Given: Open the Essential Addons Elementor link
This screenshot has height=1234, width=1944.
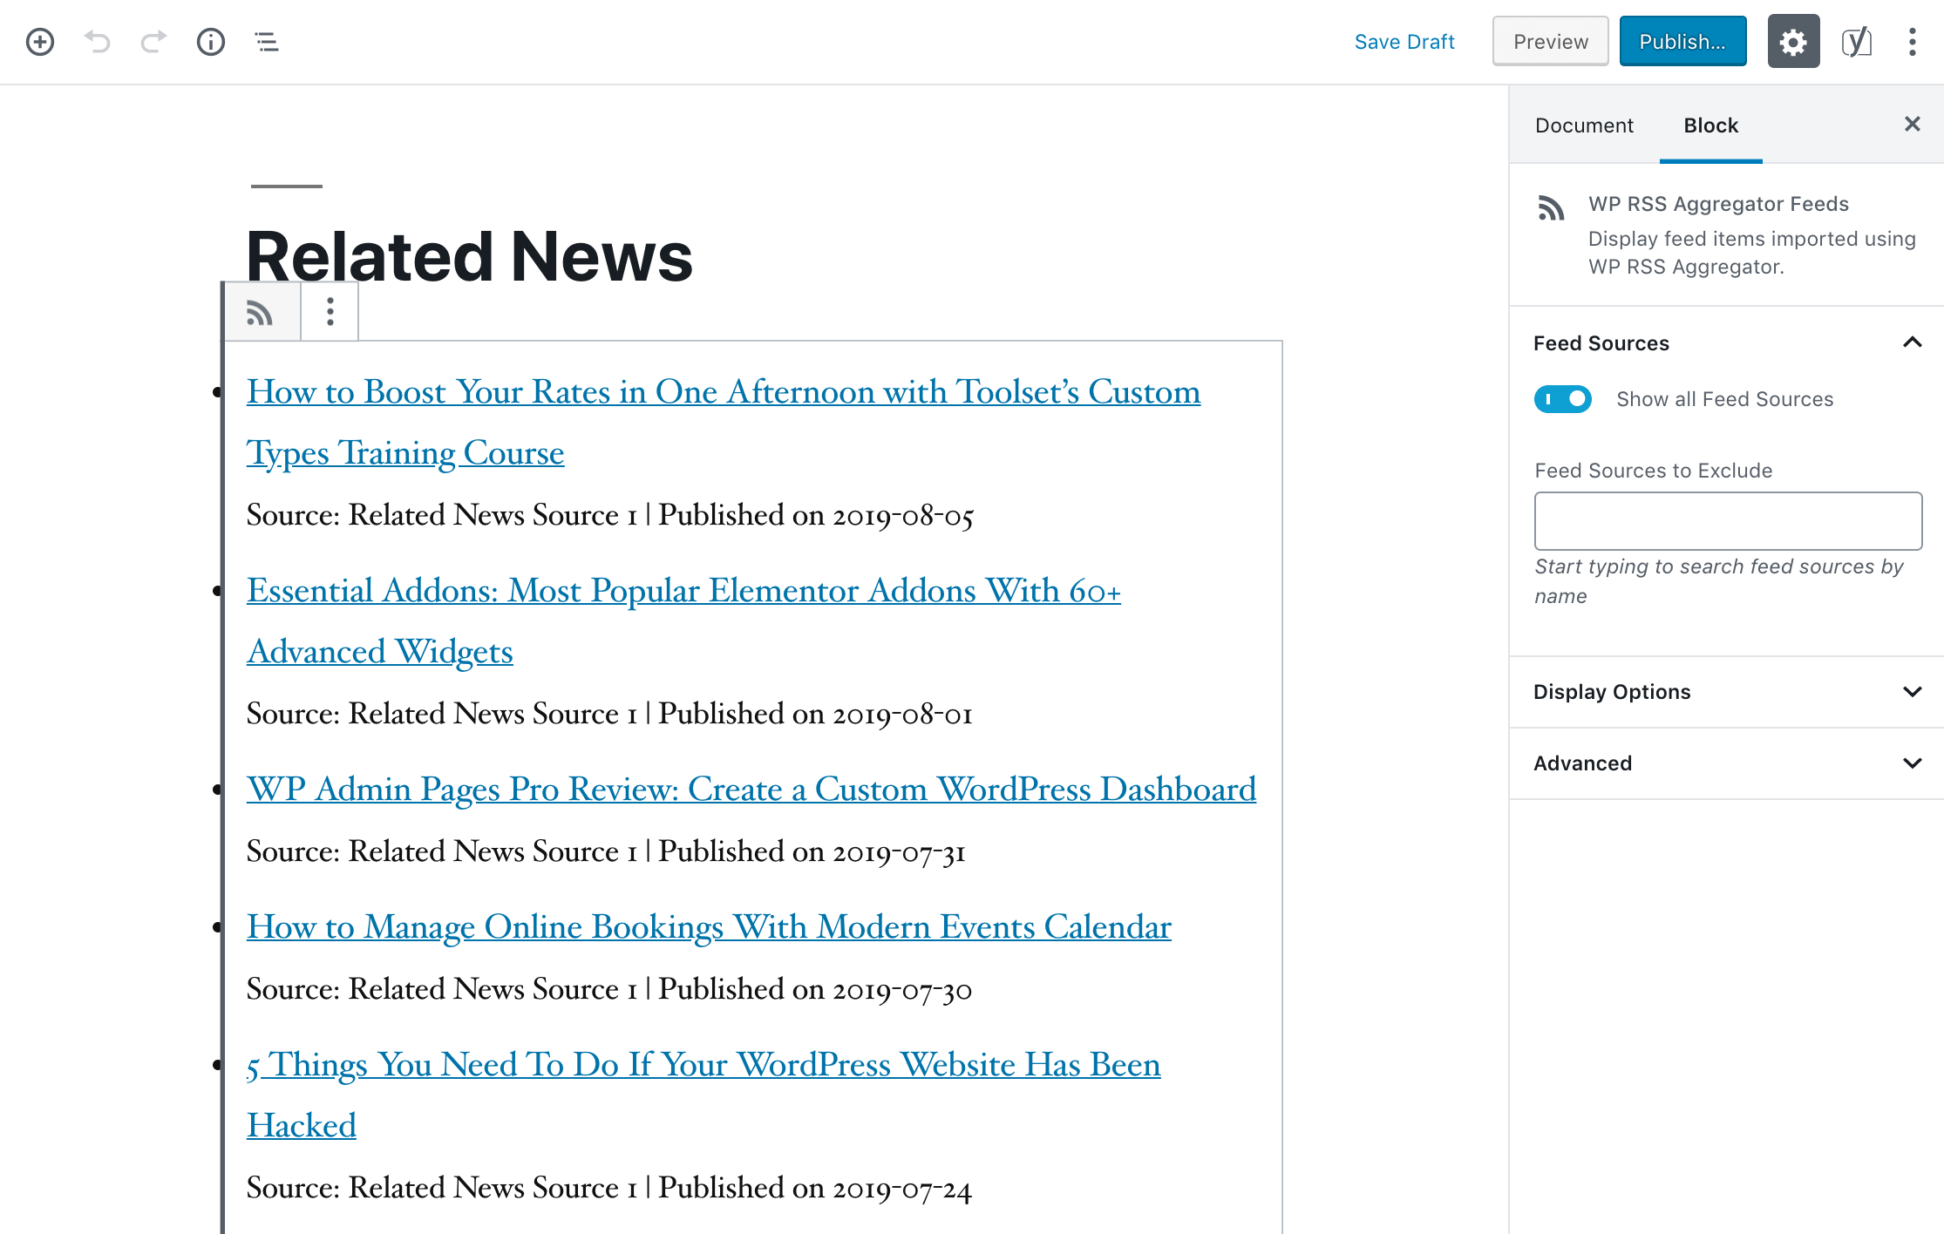Looking at the screenshot, I should (x=683, y=621).
